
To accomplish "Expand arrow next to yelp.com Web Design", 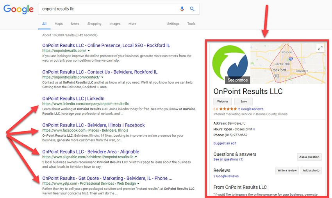I will [138, 184].
